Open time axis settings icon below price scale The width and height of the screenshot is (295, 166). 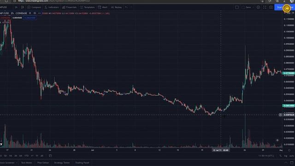pyautogui.click(x=289, y=150)
